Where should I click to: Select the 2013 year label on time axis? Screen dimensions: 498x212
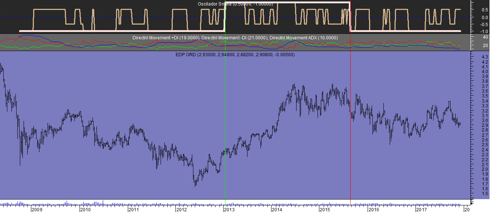click(229, 209)
